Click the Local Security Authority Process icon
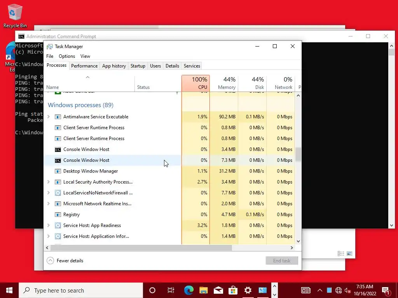This screenshot has width=398, height=298. tap(58, 182)
